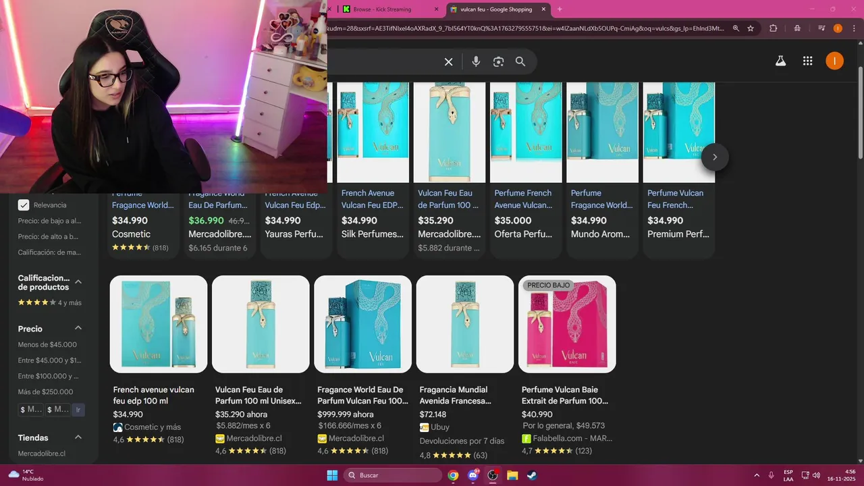Open the French Avenue Vulcan Feu EDP Silk Perfumes card
This screenshot has width=864, height=486.
tap(373, 169)
